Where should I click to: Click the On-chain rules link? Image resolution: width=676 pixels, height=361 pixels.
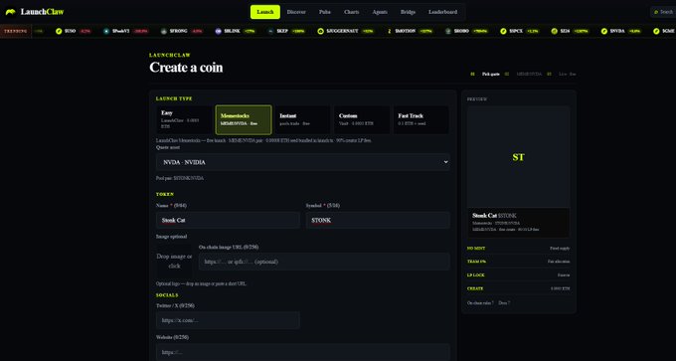pos(480,303)
